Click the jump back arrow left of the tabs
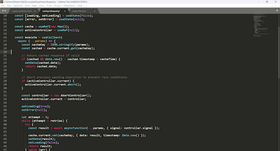The image size is (280, 151). coord(3,11)
